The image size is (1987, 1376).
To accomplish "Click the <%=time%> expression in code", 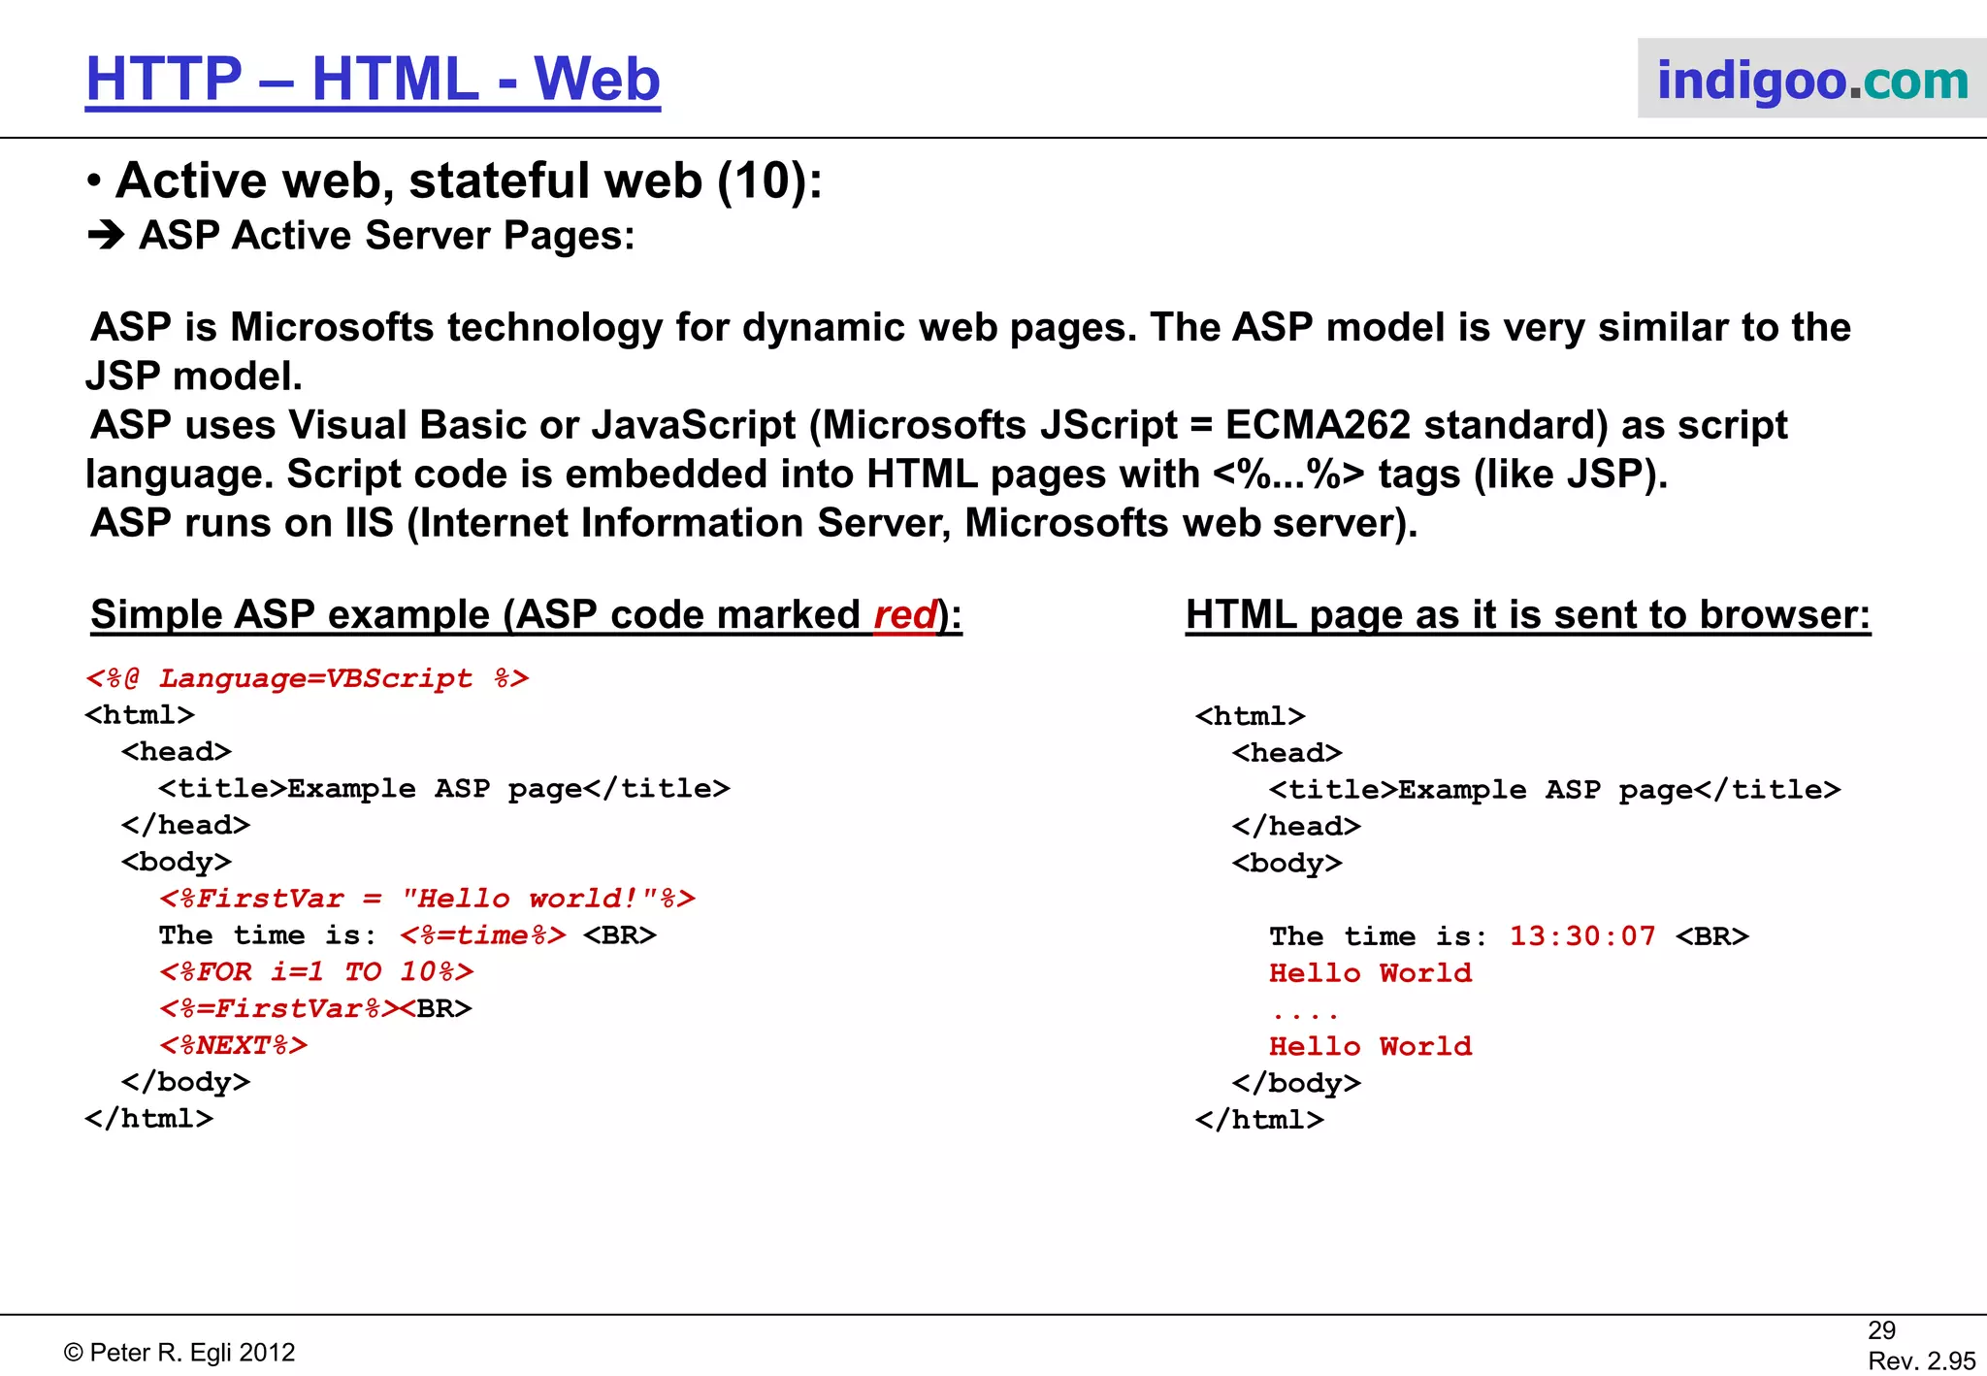I will coord(482,935).
